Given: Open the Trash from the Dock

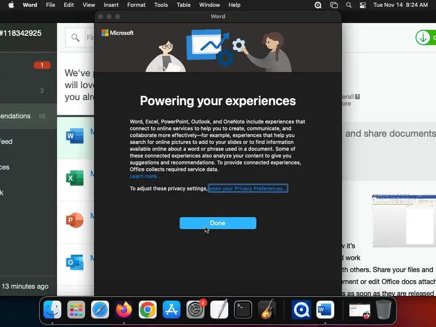Looking at the screenshot, I should pyautogui.click(x=384, y=310).
